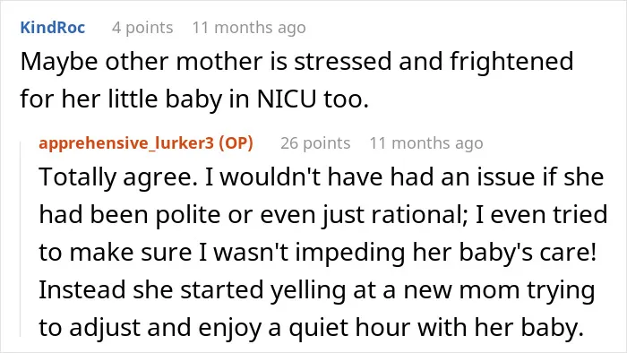Click the word frightened in the first comment
627x353 pixels.
click(511, 62)
